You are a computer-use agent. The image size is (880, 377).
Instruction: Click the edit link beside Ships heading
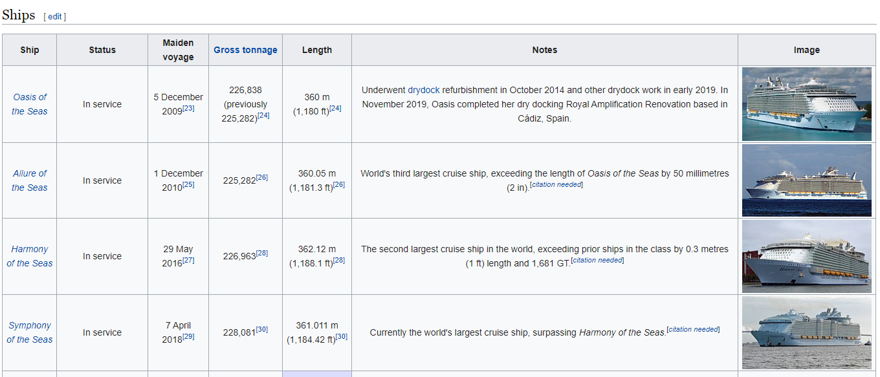[55, 17]
